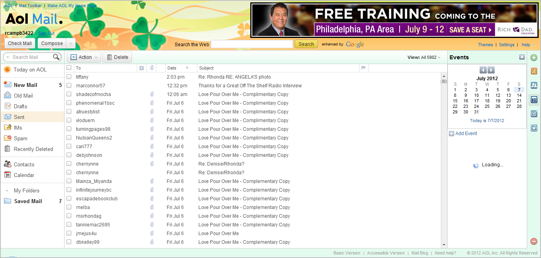541x258 pixels.
Task: Select the marconnor57 message checkbox
Action: click(69, 85)
